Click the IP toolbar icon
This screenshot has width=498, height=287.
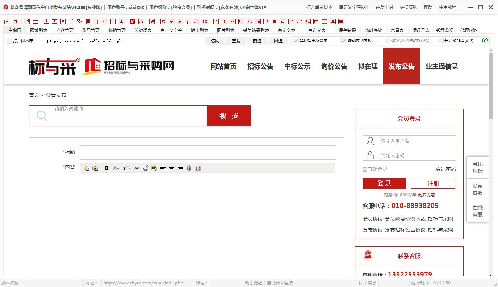pos(291,21)
